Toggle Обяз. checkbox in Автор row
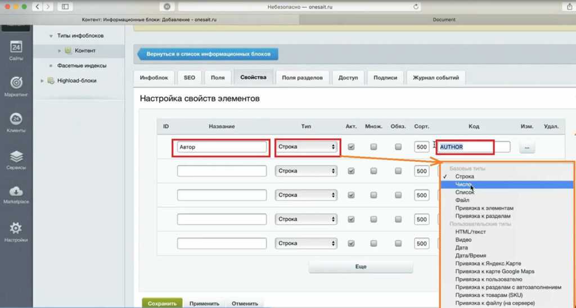This screenshot has width=576, height=308. (x=398, y=147)
